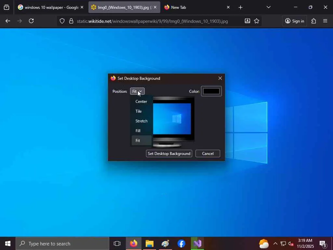This screenshot has height=250, width=333.
Task: Open a new tab with plus
Action: click(x=240, y=7)
